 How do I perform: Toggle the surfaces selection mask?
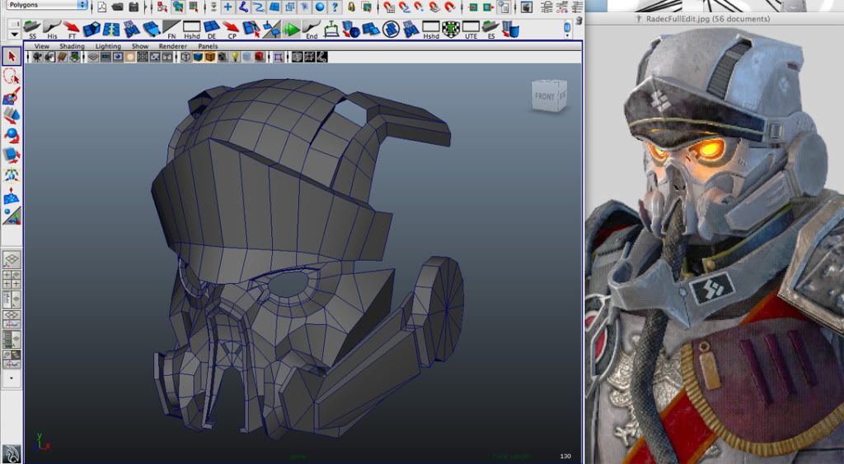click(274, 7)
